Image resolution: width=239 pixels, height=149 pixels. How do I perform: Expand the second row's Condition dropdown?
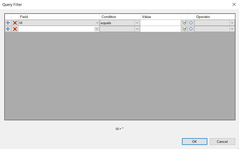137,29
